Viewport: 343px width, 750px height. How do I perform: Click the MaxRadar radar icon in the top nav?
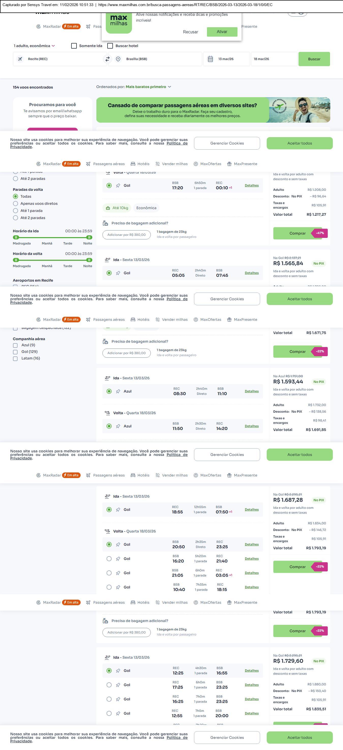38,26
